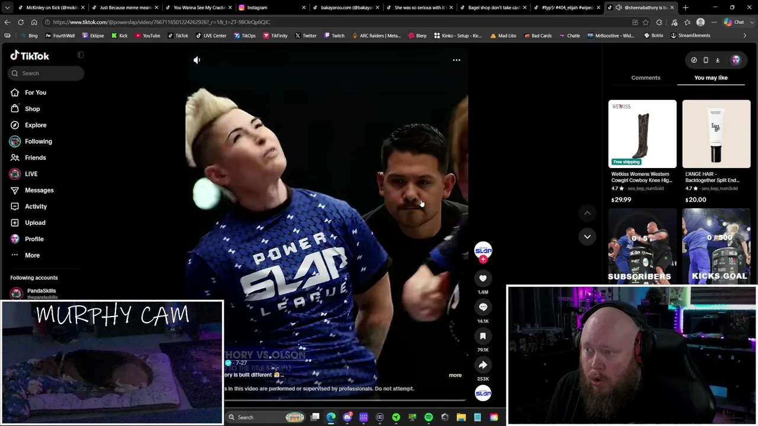Focus the TikTok search field
The height and width of the screenshot is (426, 758).
pos(46,73)
